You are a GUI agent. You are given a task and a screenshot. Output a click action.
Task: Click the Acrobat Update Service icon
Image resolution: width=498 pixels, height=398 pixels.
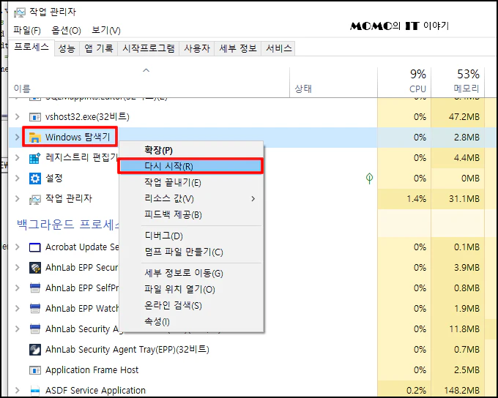point(35,247)
